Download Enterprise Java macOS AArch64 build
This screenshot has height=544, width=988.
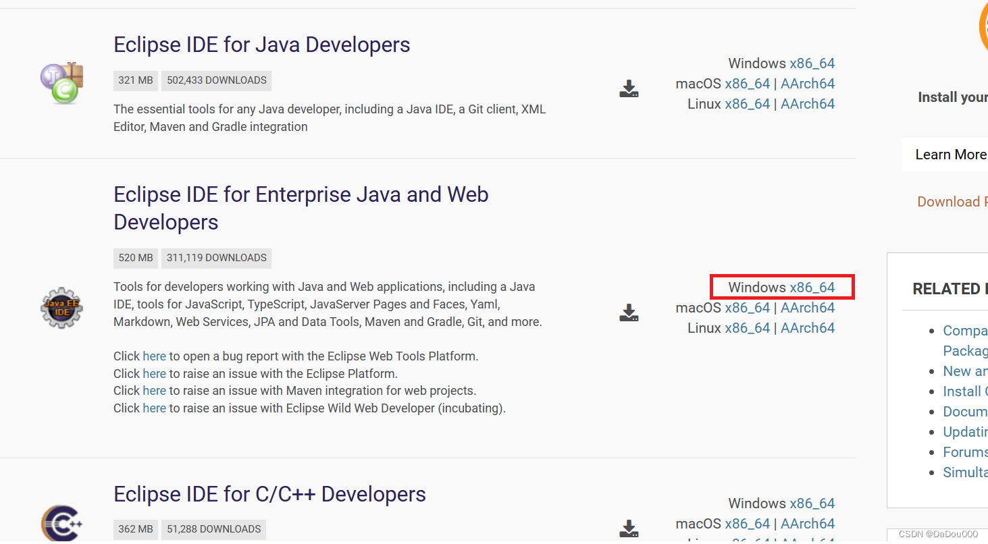pos(808,308)
